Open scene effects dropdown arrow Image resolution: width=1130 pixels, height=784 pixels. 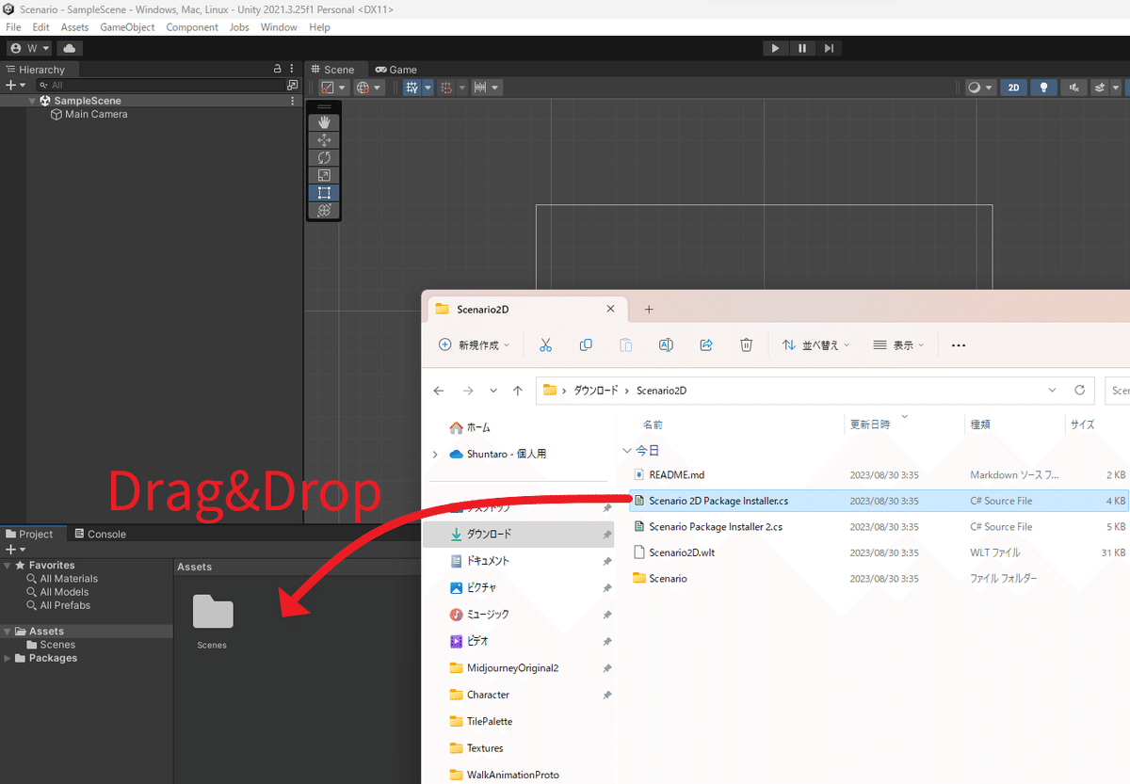click(1115, 88)
